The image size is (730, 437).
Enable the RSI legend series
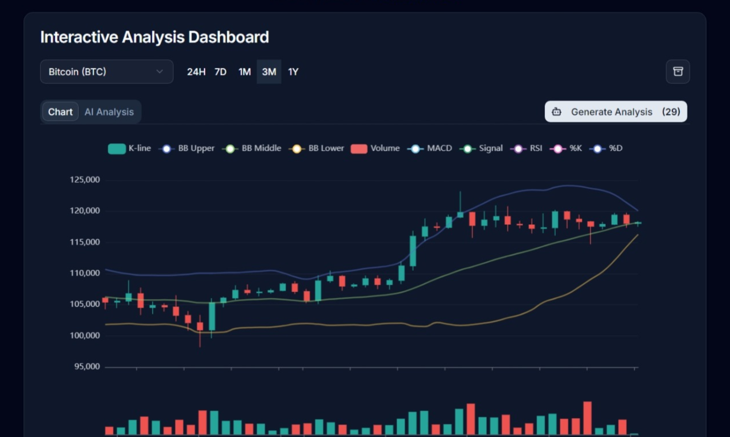click(x=526, y=148)
